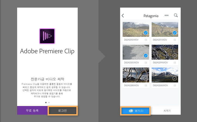Click the file name D82A3268.MOV
This screenshot has height=122, width=197.
pos(160,85)
